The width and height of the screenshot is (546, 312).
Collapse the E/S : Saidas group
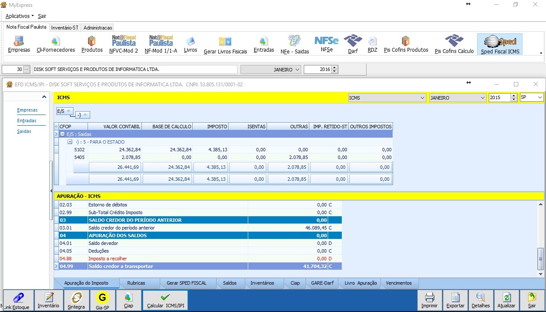pos(63,134)
